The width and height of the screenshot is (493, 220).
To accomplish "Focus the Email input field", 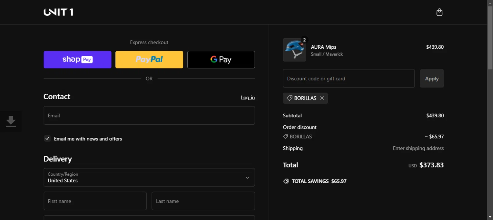I will click(x=149, y=115).
